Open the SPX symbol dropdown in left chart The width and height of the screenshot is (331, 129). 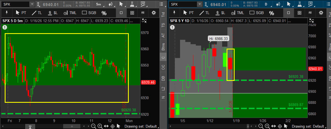click(32, 4)
